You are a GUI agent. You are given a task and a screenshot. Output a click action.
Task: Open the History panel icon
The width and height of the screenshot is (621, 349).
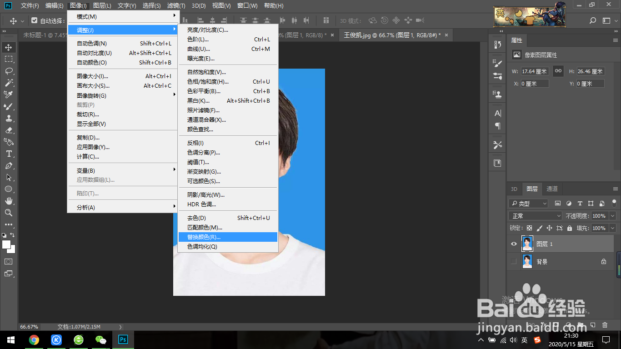click(498, 45)
